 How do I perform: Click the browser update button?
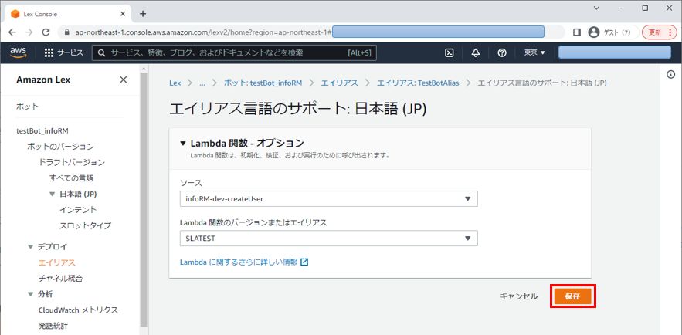pos(660,32)
